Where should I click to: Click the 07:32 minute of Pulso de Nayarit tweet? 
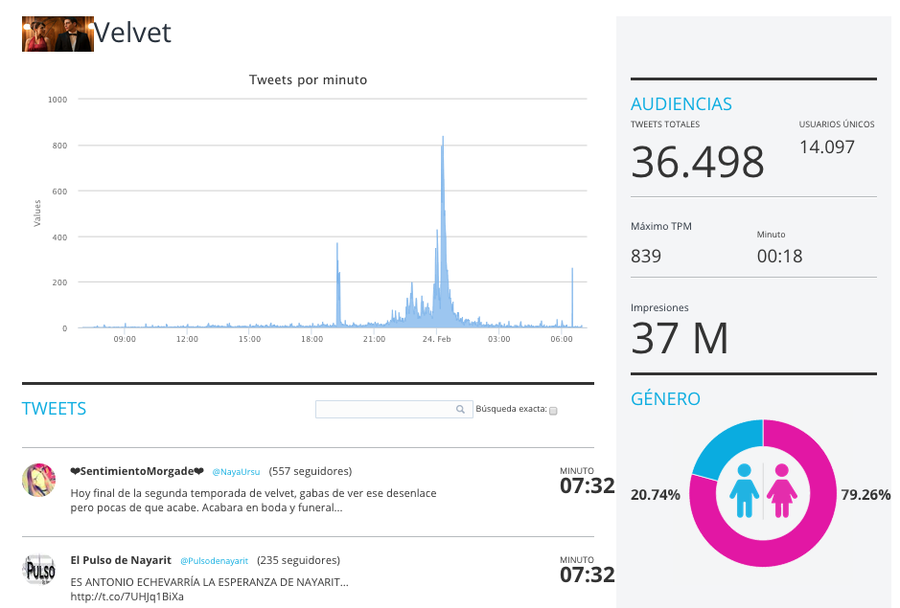[x=588, y=574]
